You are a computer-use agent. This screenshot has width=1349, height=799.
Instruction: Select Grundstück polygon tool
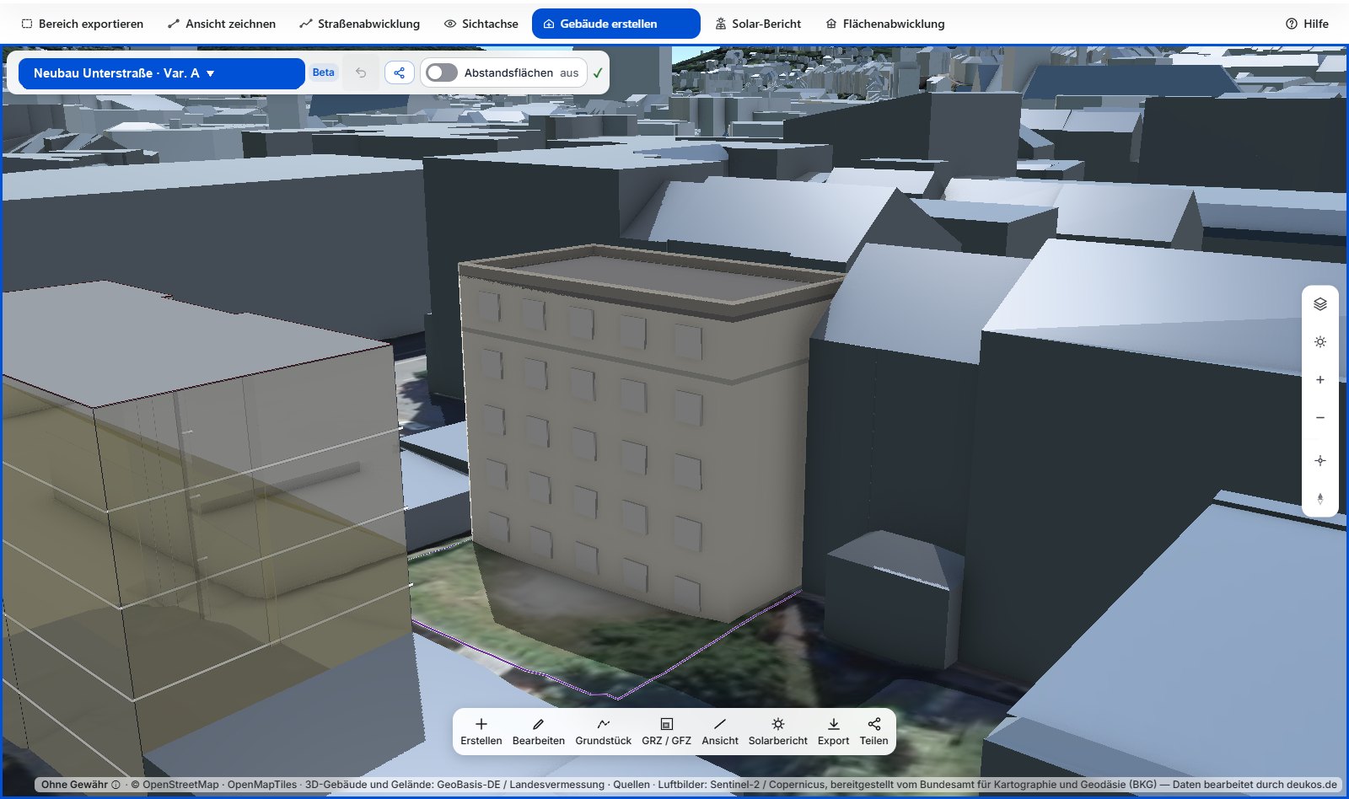coord(604,732)
